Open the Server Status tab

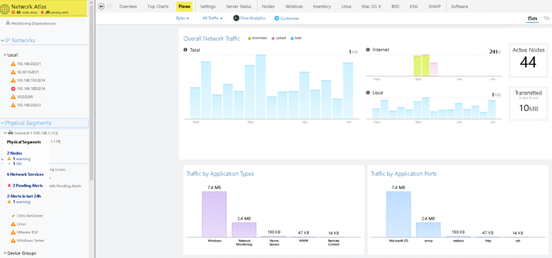pos(239,6)
